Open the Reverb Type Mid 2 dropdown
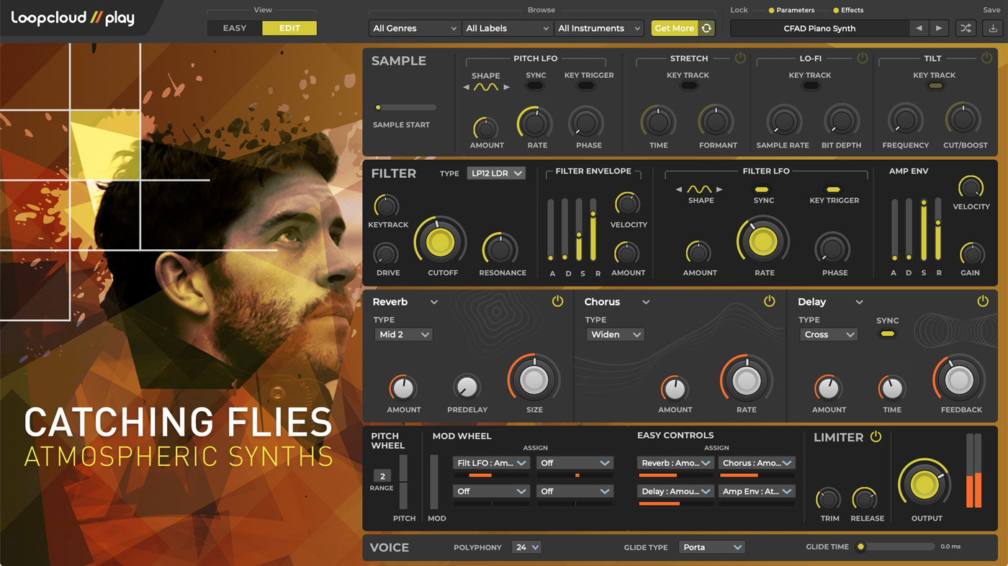1008x566 pixels. pos(403,334)
